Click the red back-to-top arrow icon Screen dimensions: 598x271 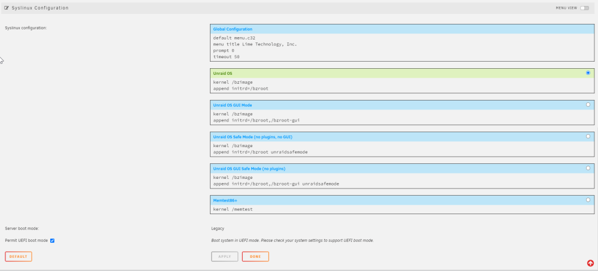590,263
